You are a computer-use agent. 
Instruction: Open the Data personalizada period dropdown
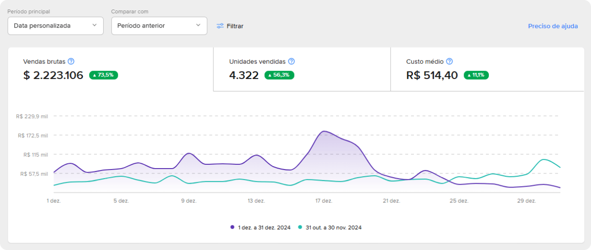55,26
